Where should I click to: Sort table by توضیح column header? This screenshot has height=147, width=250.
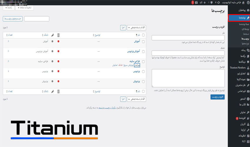(x=97, y=35)
